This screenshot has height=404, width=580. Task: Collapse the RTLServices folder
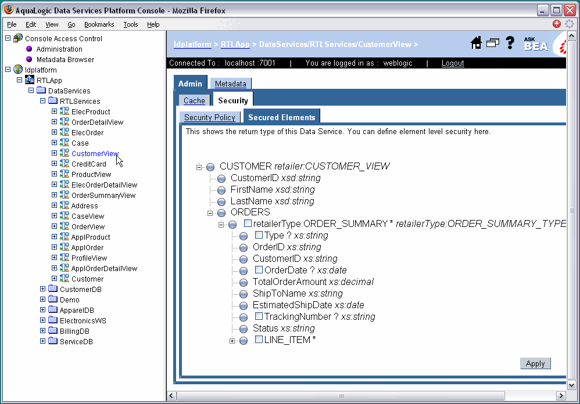(43, 100)
